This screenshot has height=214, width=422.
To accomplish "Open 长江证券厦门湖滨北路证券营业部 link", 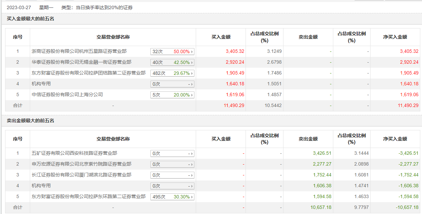I will click(82, 175).
